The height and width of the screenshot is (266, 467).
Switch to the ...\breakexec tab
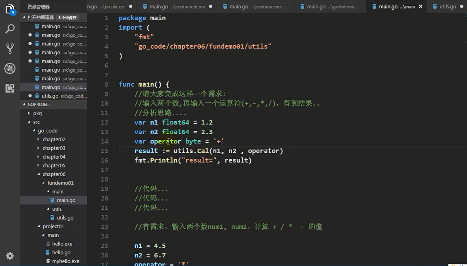point(112,6)
